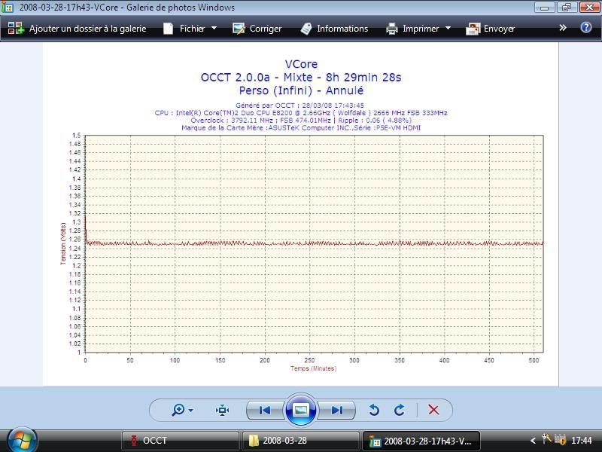
Task: Skip to the next photo
Action: [336, 410]
